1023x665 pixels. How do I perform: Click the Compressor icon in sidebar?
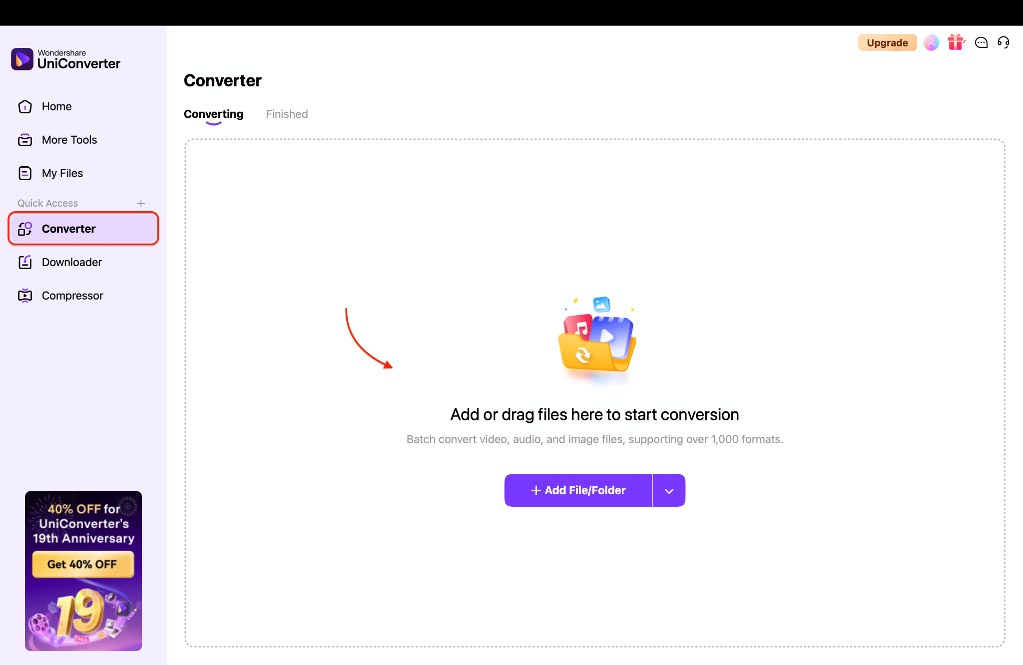[25, 296]
